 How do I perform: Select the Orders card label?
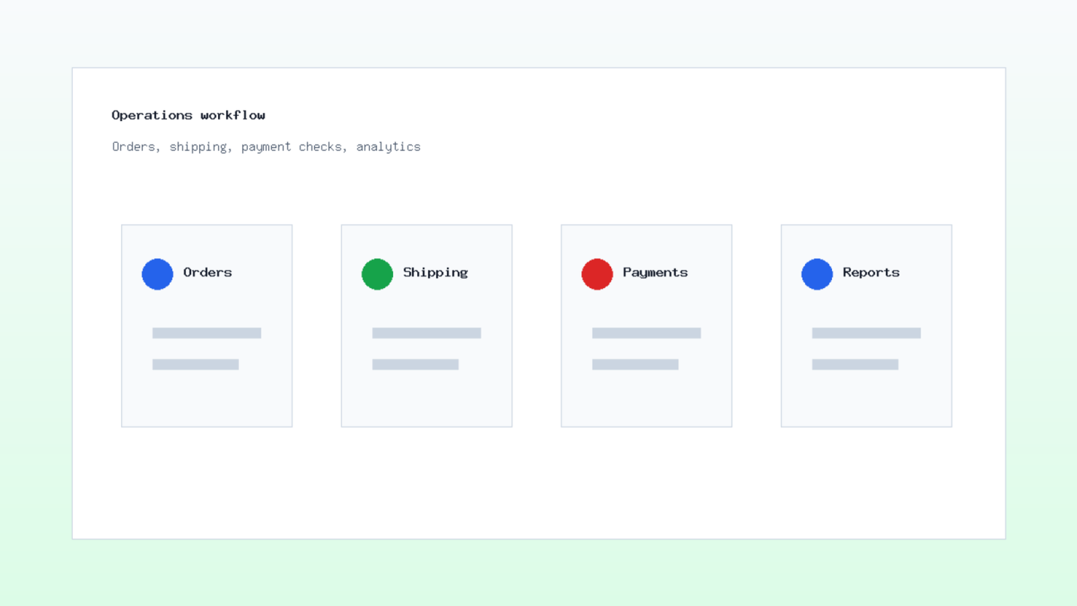coord(207,272)
